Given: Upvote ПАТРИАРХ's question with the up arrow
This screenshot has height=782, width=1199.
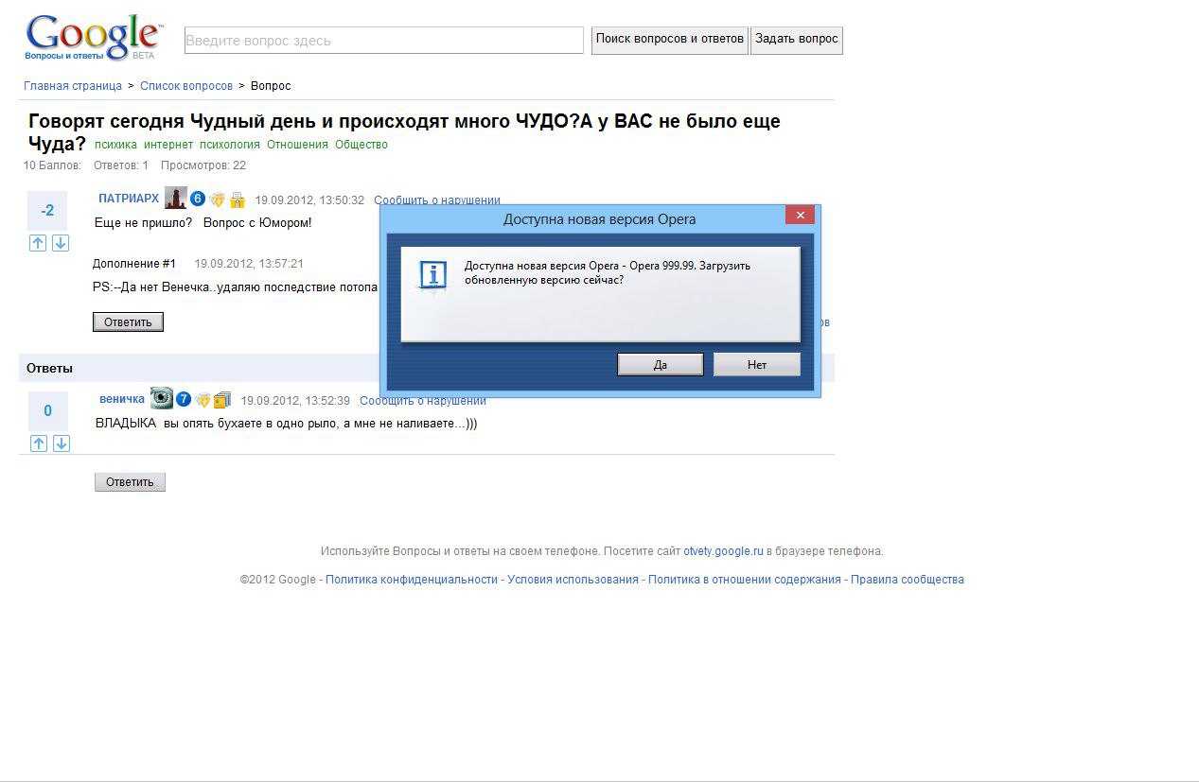Looking at the screenshot, I should click(x=38, y=243).
